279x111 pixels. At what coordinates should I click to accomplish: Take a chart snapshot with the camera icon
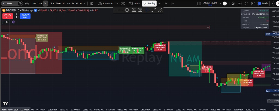[x=253, y=3]
